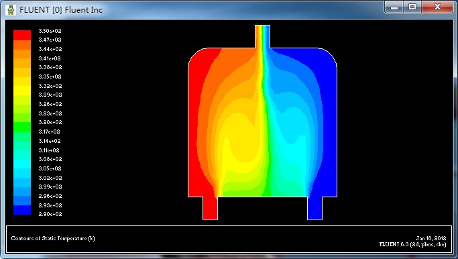The height and width of the screenshot is (259, 458).
Task: Select legend value 3.20e+02
Action: (x=50, y=122)
